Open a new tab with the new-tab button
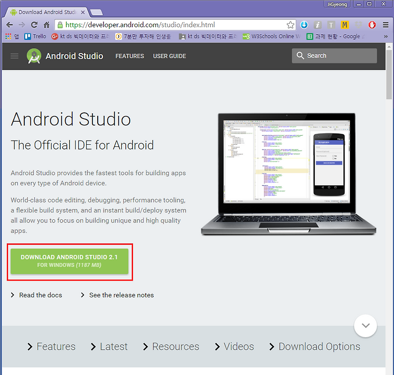 point(96,12)
